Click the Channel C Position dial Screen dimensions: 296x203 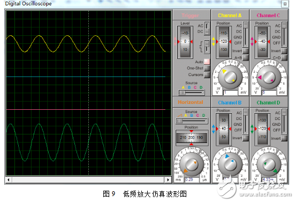point(262,42)
